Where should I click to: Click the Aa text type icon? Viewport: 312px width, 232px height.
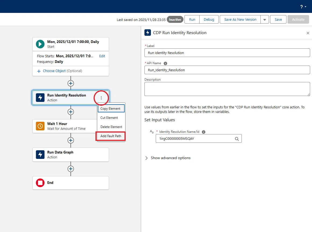click(x=152, y=132)
